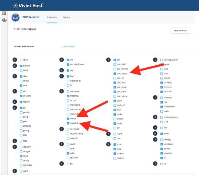Toggle the mysqlnd extension checkbox
Image resolution: width=199 pixels, height=177 pixels.
[x=68, y=123]
